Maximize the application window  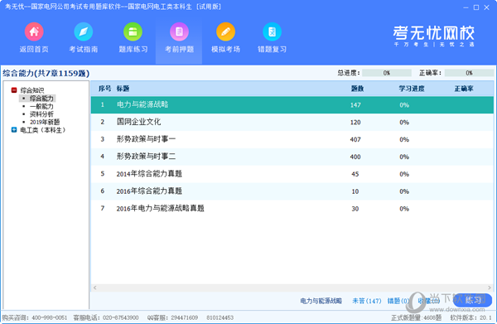(476, 7)
